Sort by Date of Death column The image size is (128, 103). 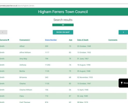coord(83,40)
